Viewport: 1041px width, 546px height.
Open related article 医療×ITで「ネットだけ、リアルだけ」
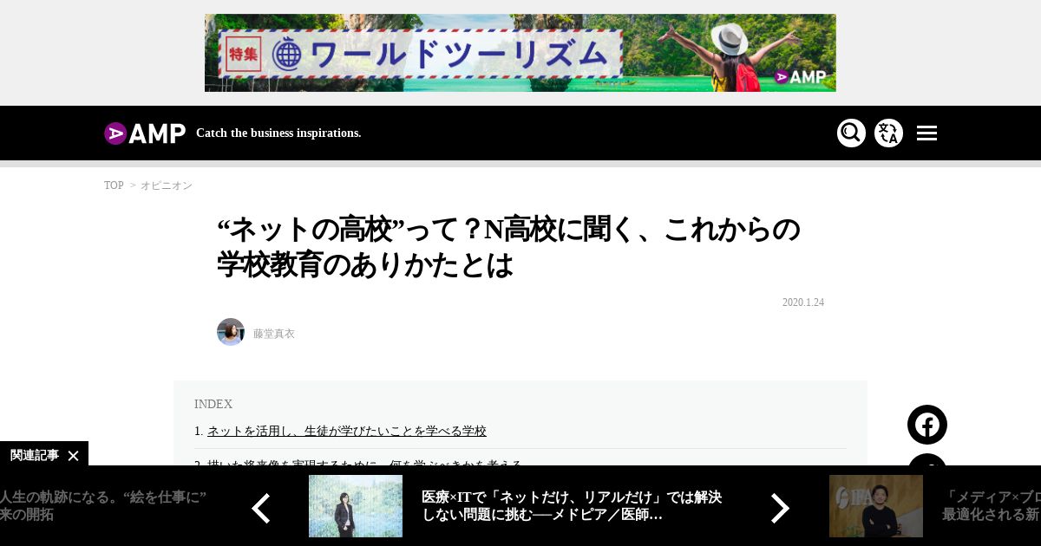pos(572,505)
